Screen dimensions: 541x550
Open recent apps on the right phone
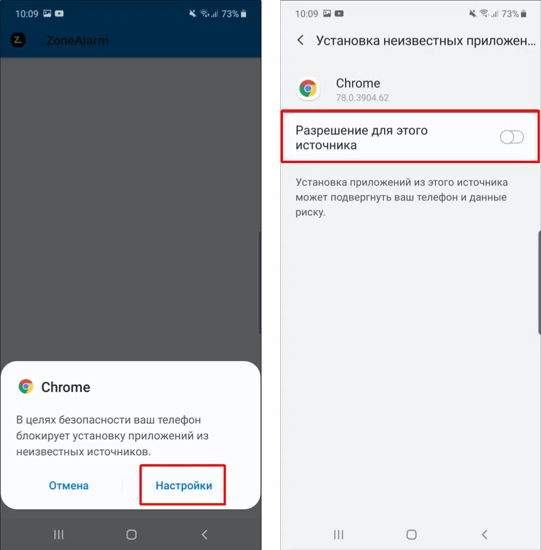[338, 535]
